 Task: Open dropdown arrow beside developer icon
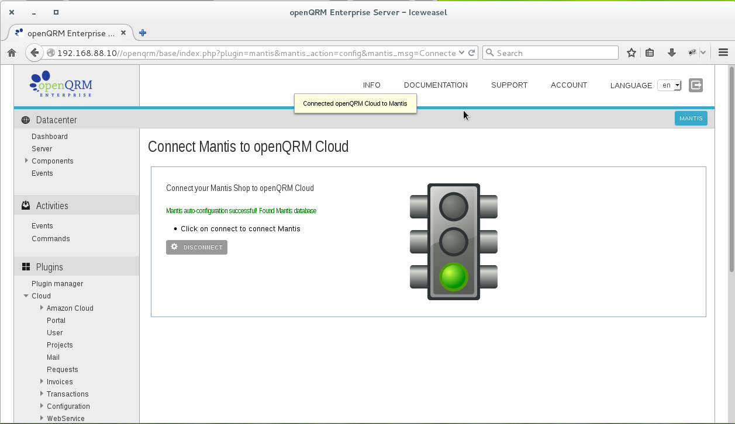703,53
